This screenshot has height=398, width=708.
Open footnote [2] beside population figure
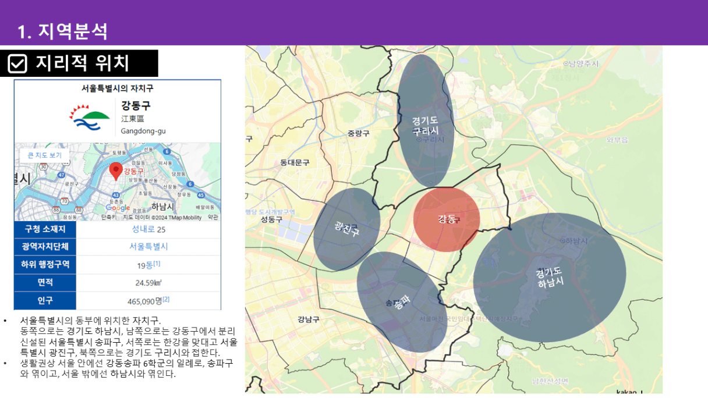point(166,300)
